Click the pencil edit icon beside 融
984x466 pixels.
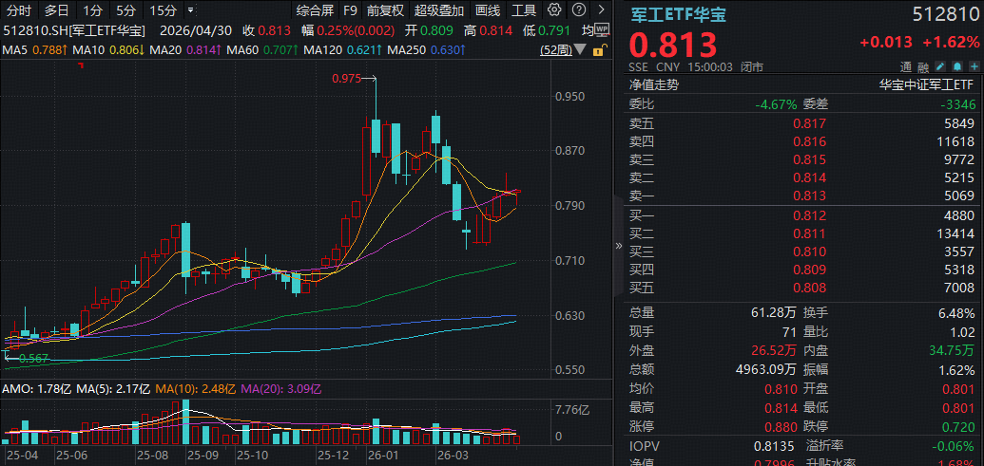(940, 67)
